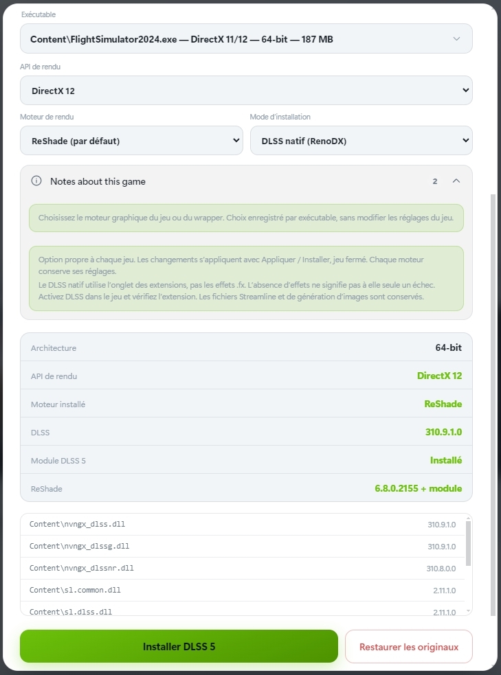
Task: Select the Content\sl.common.dll row
Action: pos(243,590)
